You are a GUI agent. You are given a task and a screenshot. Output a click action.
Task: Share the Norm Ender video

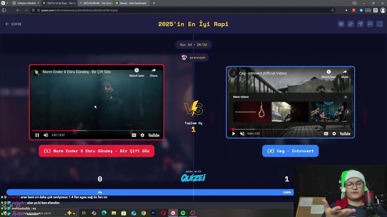(x=154, y=73)
